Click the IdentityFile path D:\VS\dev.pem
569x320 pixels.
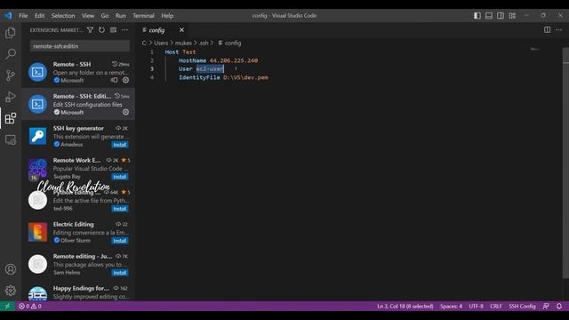coord(245,77)
